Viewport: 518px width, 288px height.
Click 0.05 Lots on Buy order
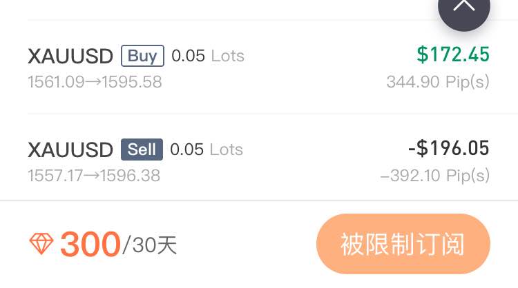click(x=207, y=56)
